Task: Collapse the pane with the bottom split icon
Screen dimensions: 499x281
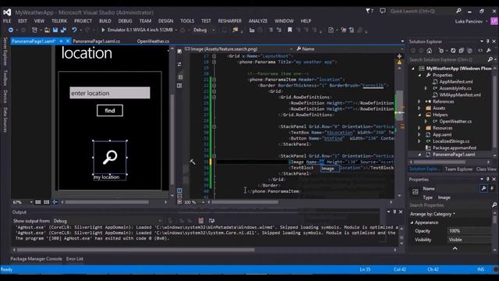Action: click(x=179, y=202)
